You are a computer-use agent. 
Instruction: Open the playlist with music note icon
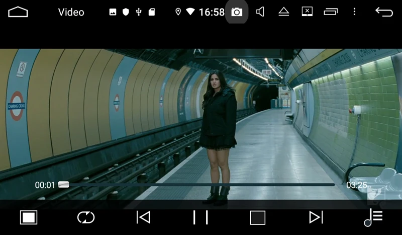[x=373, y=217]
